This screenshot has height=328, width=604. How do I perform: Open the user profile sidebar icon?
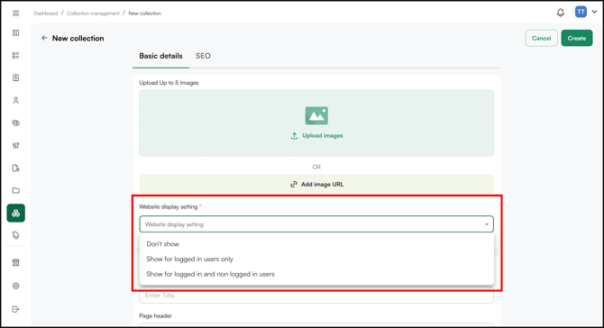16,101
